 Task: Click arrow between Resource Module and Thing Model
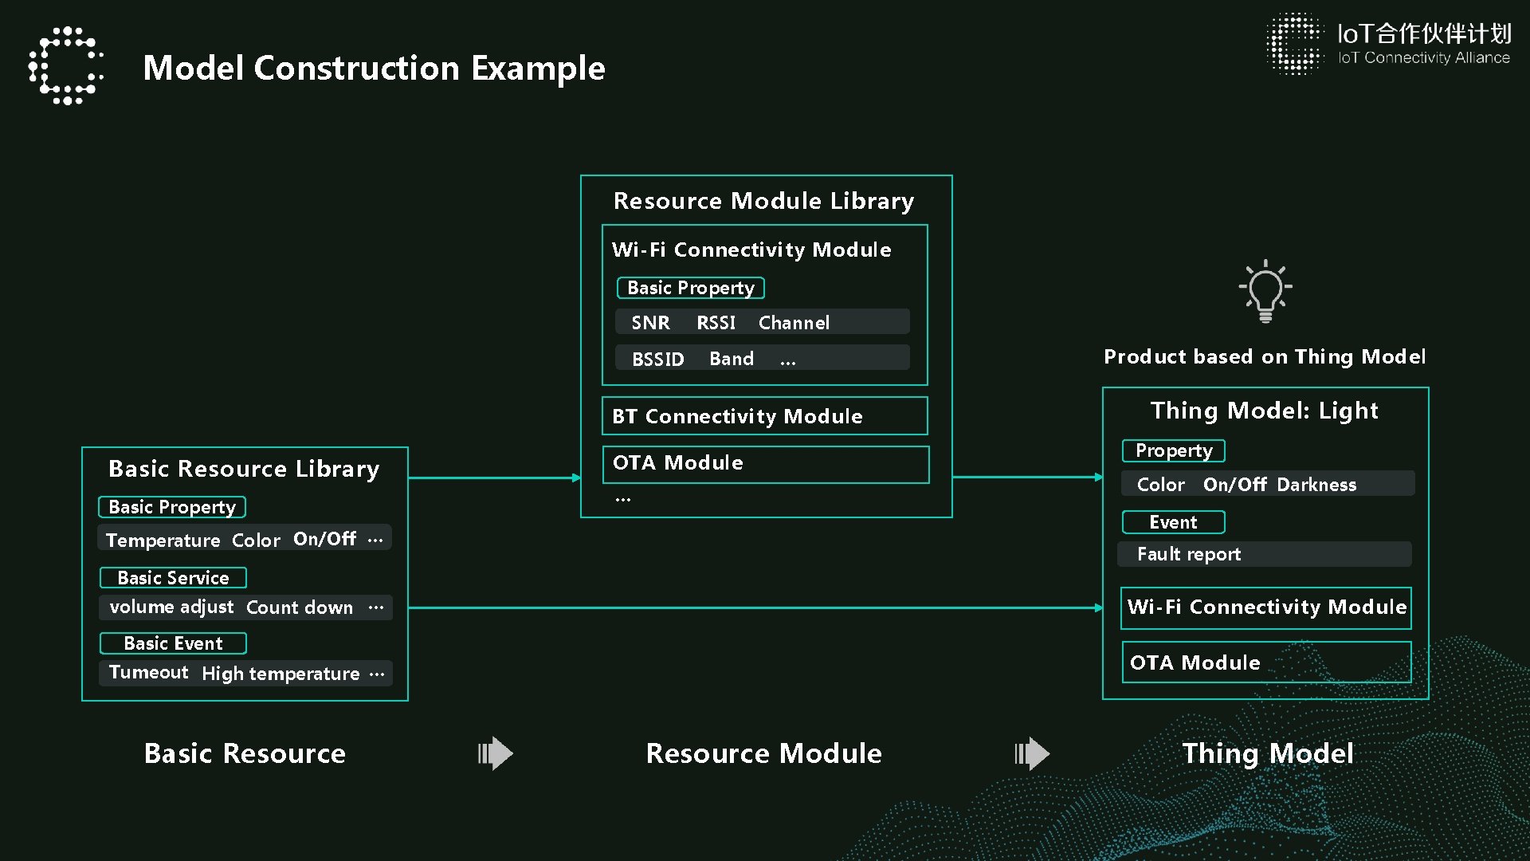point(1032,753)
